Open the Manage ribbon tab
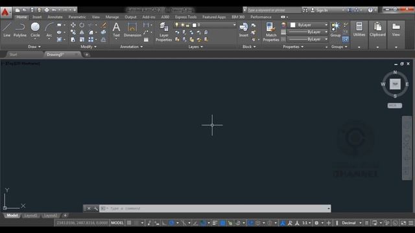Image resolution: width=415 pixels, height=233 pixels. (x=112, y=17)
